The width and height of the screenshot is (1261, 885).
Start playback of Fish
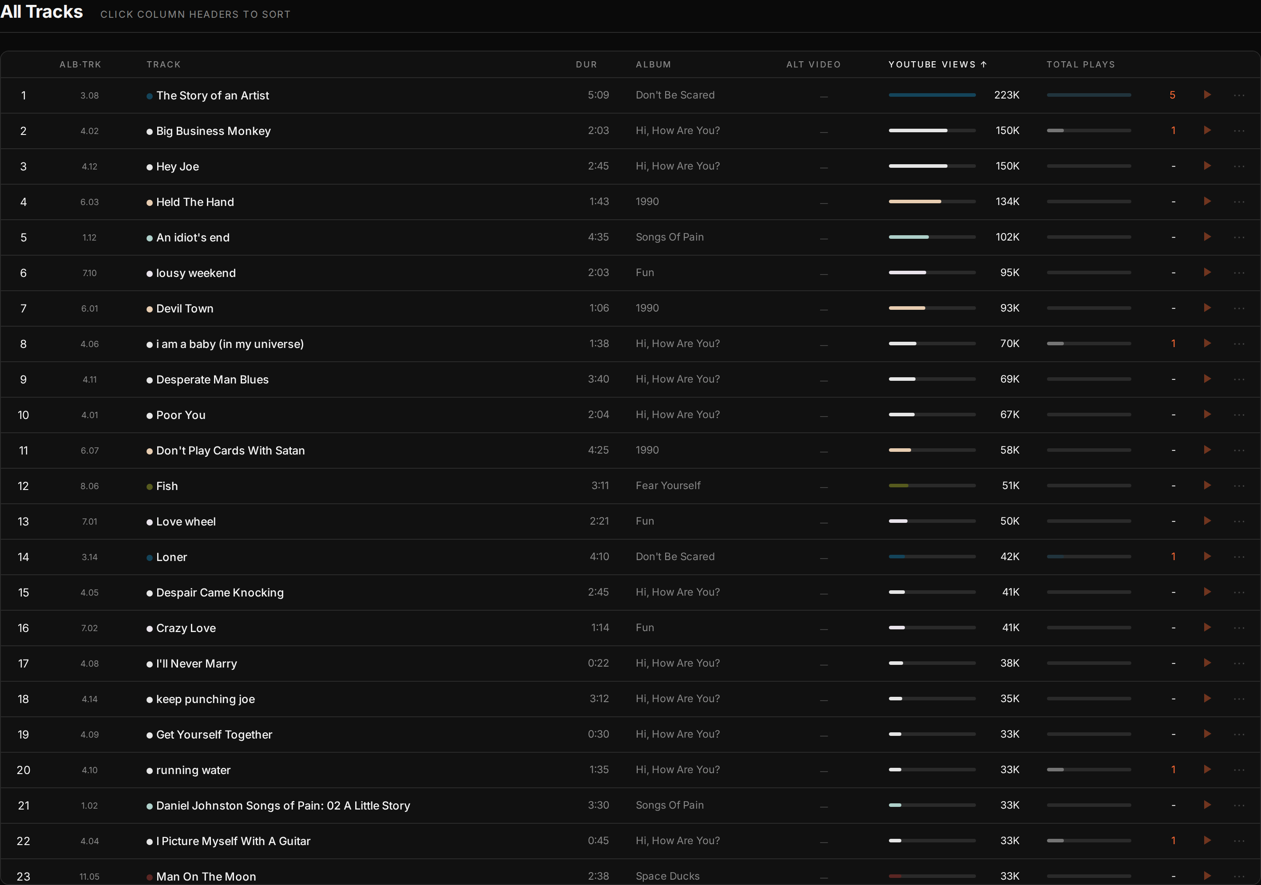(x=1207, y=485)
